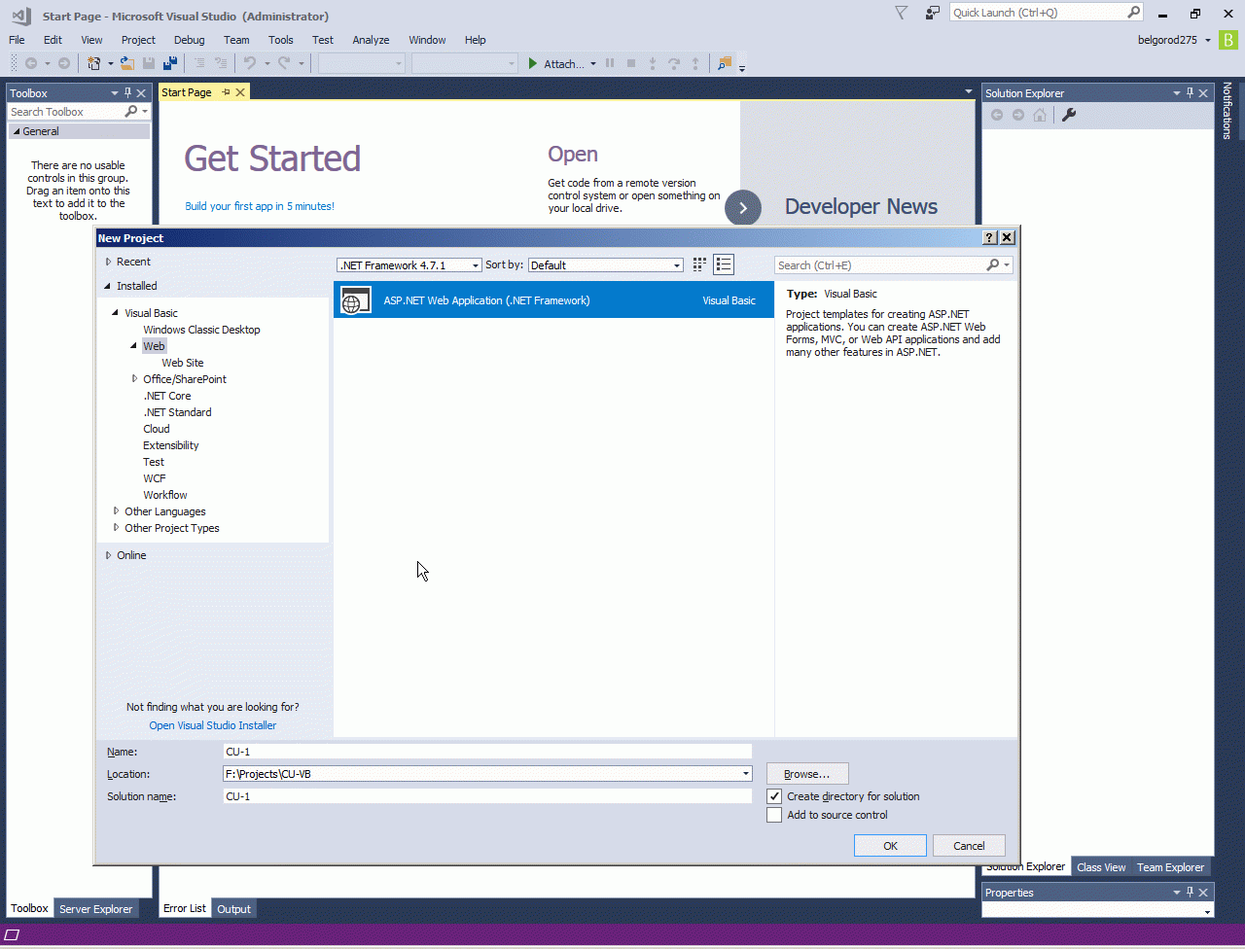
Task: Pin the Toolbox panel with its pushpin
Action: 127,93
